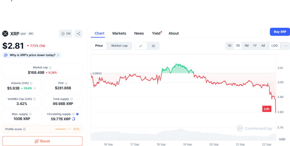
Task: Open the Markets tab
Action: (119, 33)
